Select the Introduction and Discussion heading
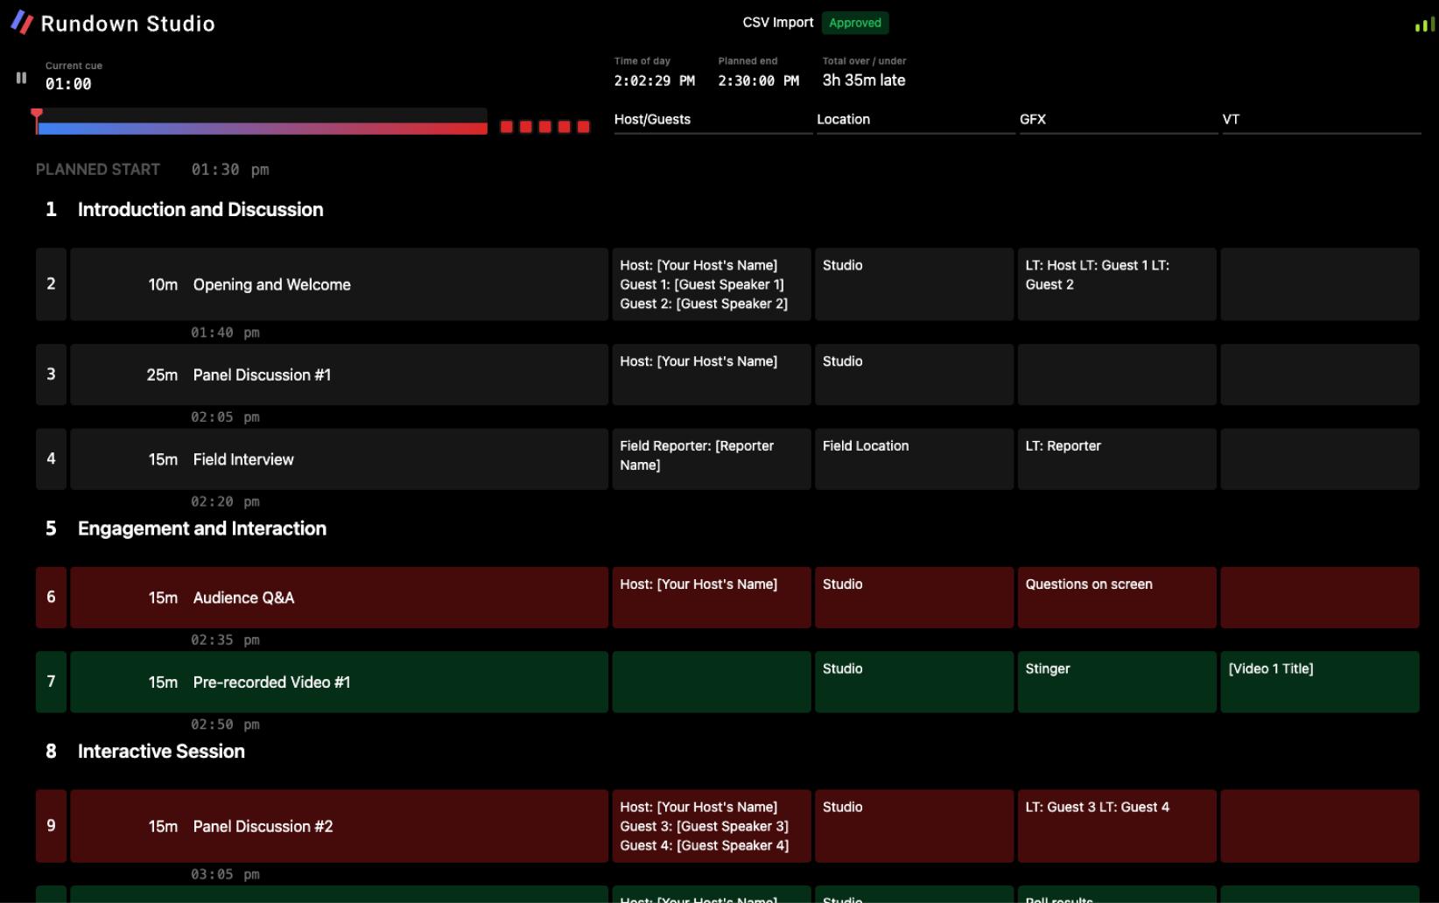The height and width of the screenshot is (903, 1439). coord(200,210)
